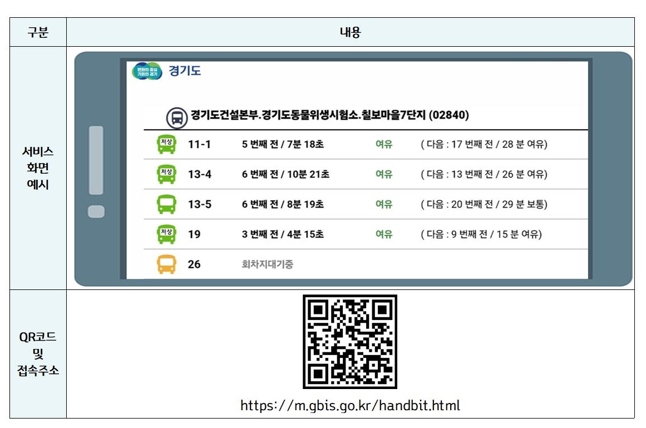Click route 19 arrival time 4분 15초
Viewport: 646px width, 428px height.
(x=283, y=234)
